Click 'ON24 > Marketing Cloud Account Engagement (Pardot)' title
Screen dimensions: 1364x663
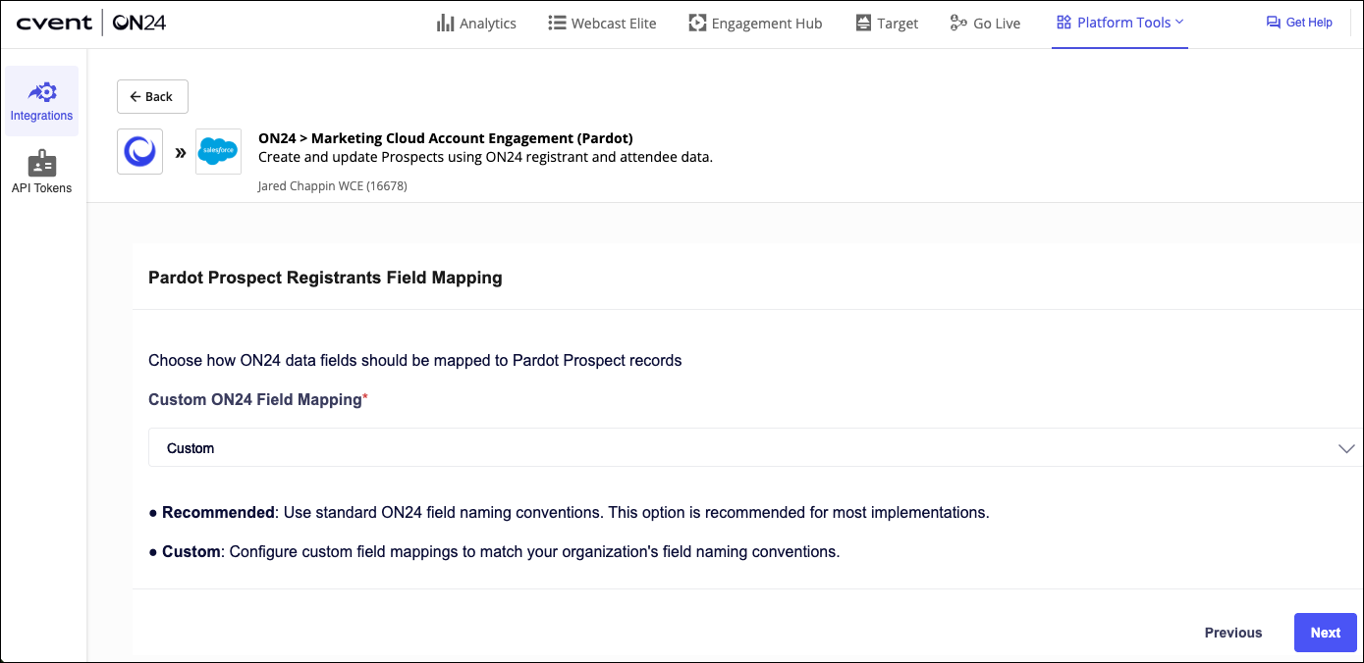click(x=446, y=138)
